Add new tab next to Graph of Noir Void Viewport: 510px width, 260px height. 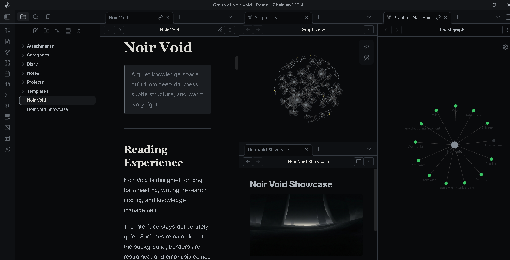(457, 17)
